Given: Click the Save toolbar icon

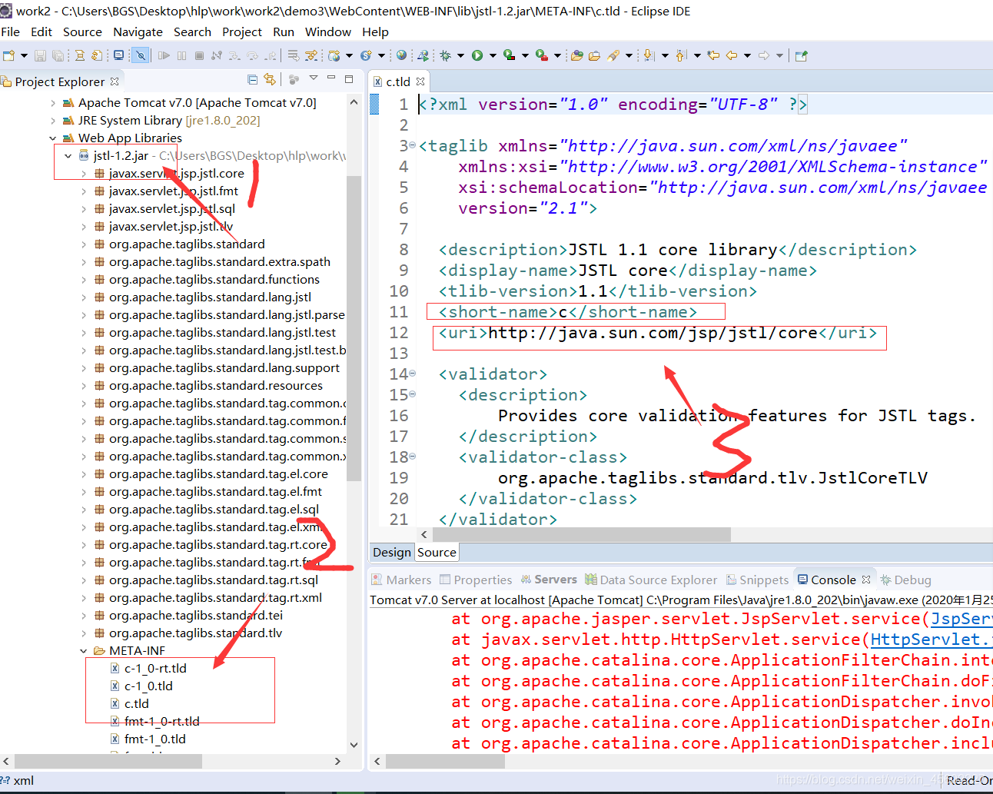Looking at the screenshot, I should pyautogui.click(x=40, y=55).
